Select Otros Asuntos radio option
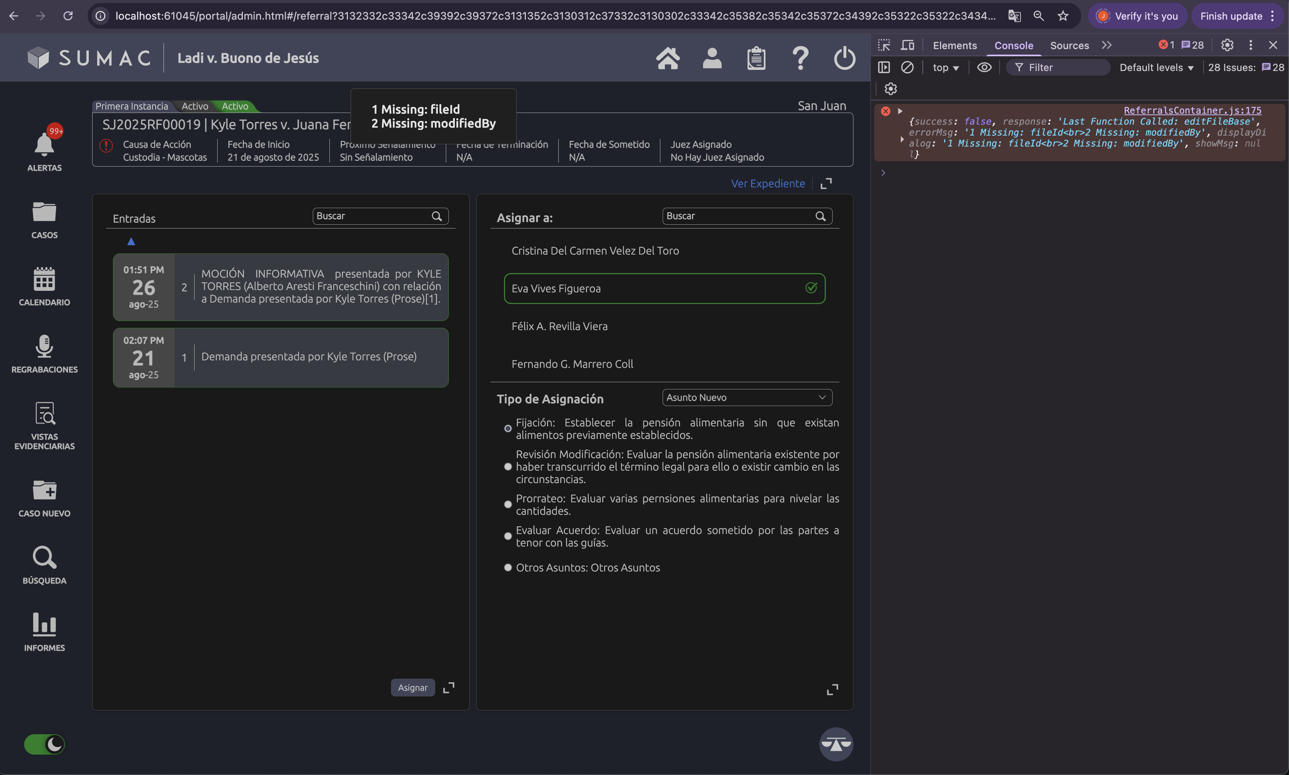1289x775 pixels. pyautogui.click(x=508, y=568)
